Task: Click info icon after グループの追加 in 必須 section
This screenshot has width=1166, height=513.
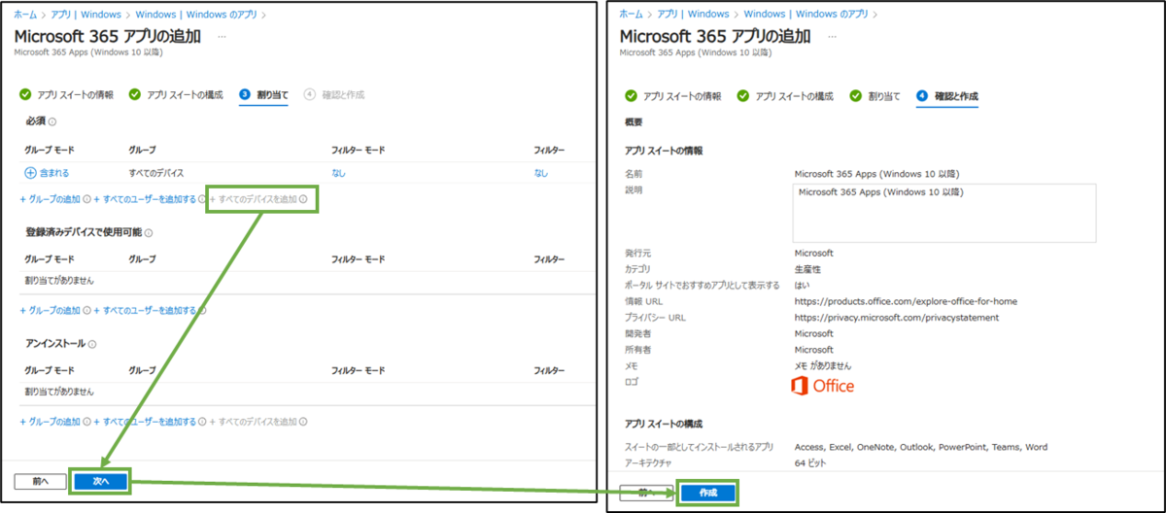Action: point(87,199)
